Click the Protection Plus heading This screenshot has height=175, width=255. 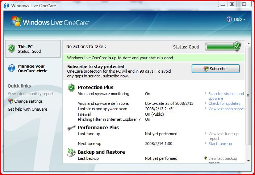click(96, 87)
